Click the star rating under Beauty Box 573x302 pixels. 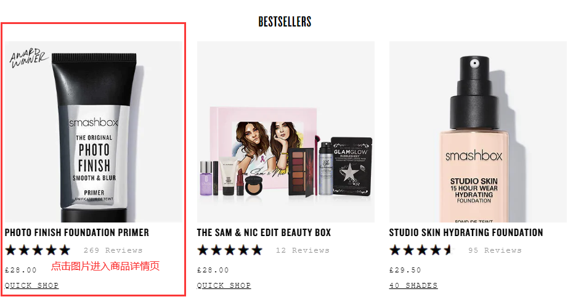coord(230,250)
